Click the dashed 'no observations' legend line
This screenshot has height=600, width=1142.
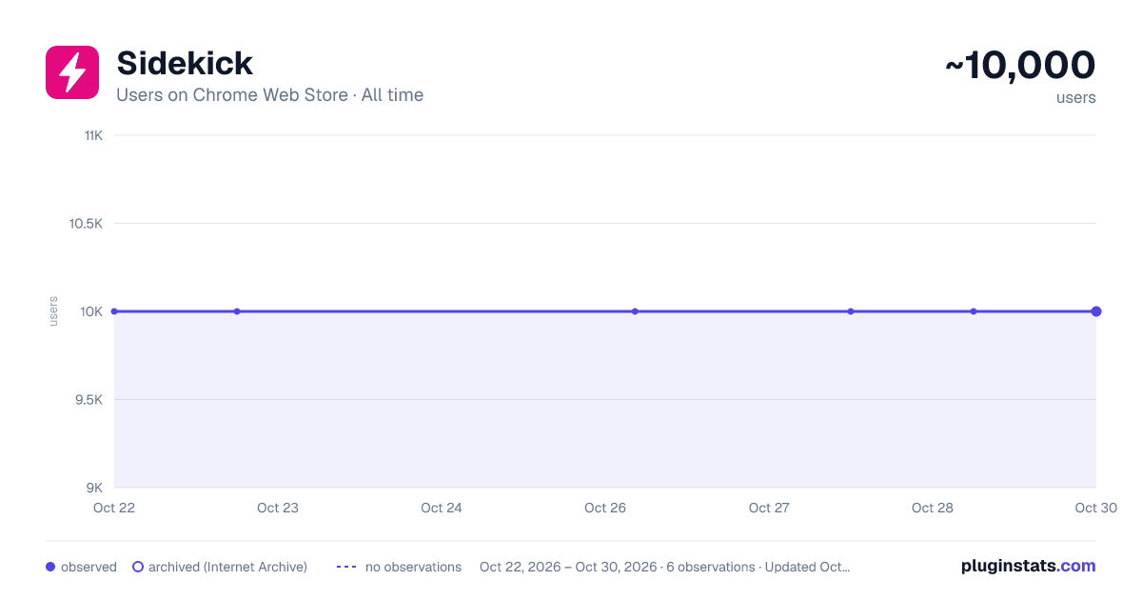coord(346,567)
